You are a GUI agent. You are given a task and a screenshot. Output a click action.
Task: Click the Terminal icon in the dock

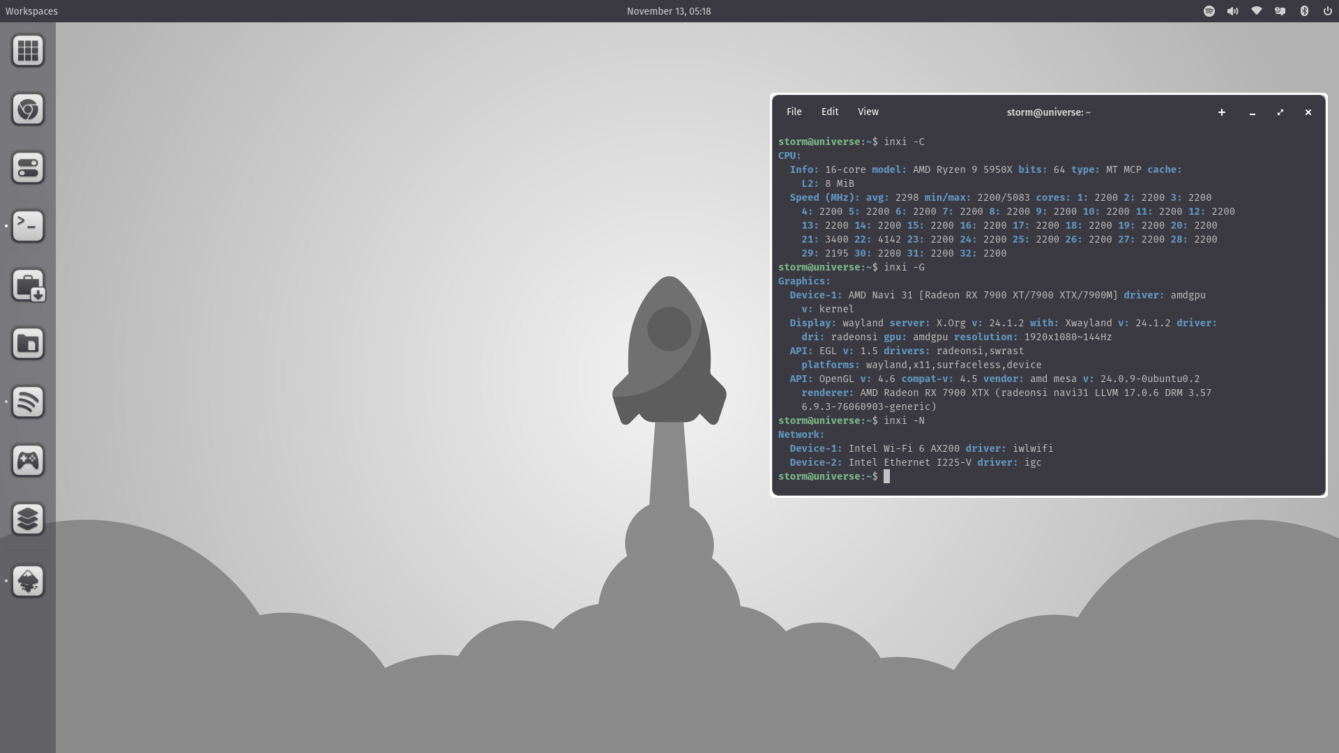pyautogui.click(x=28, y=226)
